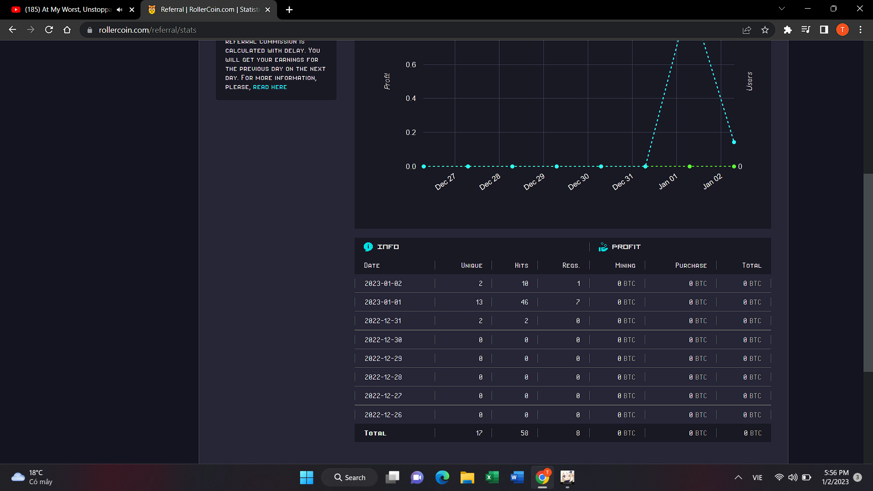This screenshot has height=491, width=873.
Task: Switch the VIE input language
Action: tap(758, 477)
